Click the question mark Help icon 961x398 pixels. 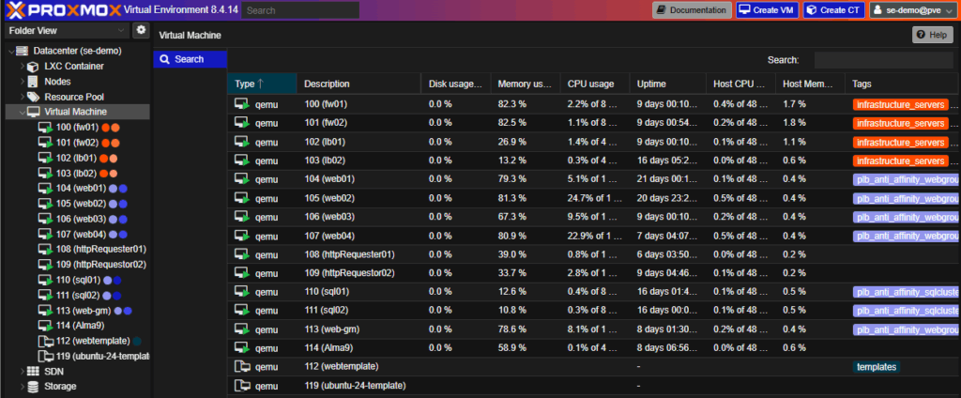point(922,35)
